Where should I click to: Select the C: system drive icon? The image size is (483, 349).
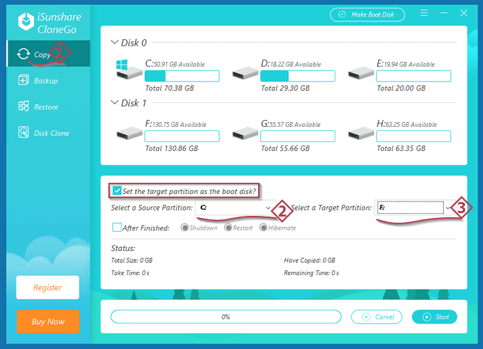129,70
